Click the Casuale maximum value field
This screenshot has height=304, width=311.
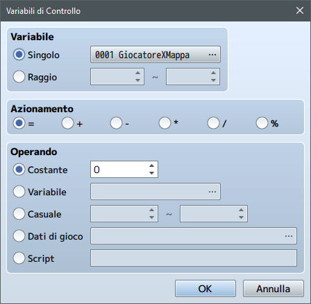coord(214,214)
